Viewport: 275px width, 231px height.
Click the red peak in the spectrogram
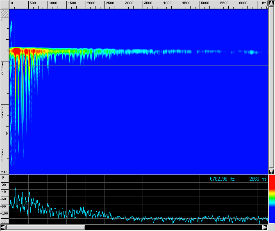17,52
